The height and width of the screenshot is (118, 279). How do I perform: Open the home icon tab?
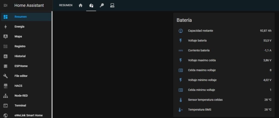click(x=80, y=5)
